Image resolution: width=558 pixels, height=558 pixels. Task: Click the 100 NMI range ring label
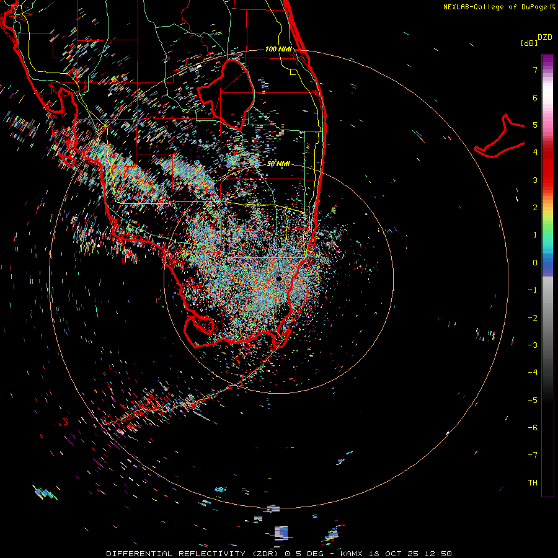coord(278,49)
